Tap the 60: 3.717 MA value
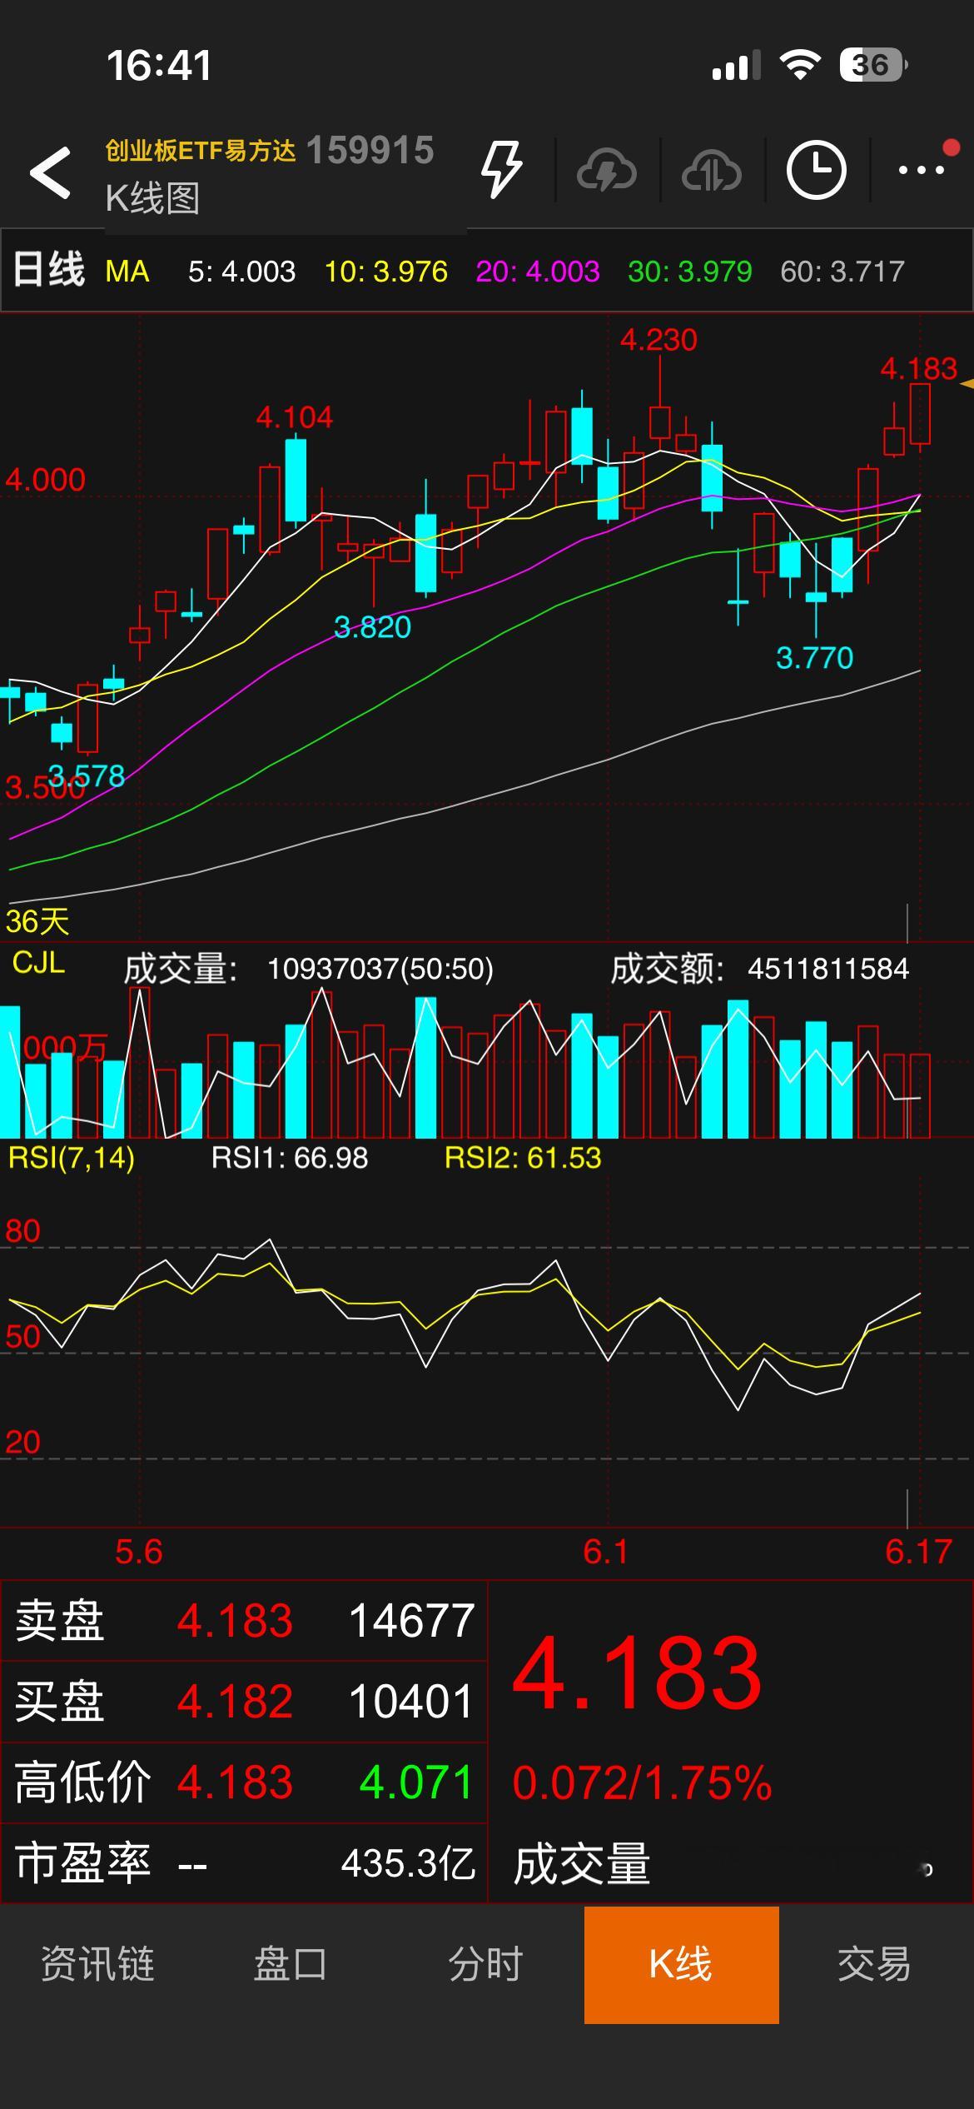Image resolution: width=974 pixels, height=2109 pixels. click(842, 272)
